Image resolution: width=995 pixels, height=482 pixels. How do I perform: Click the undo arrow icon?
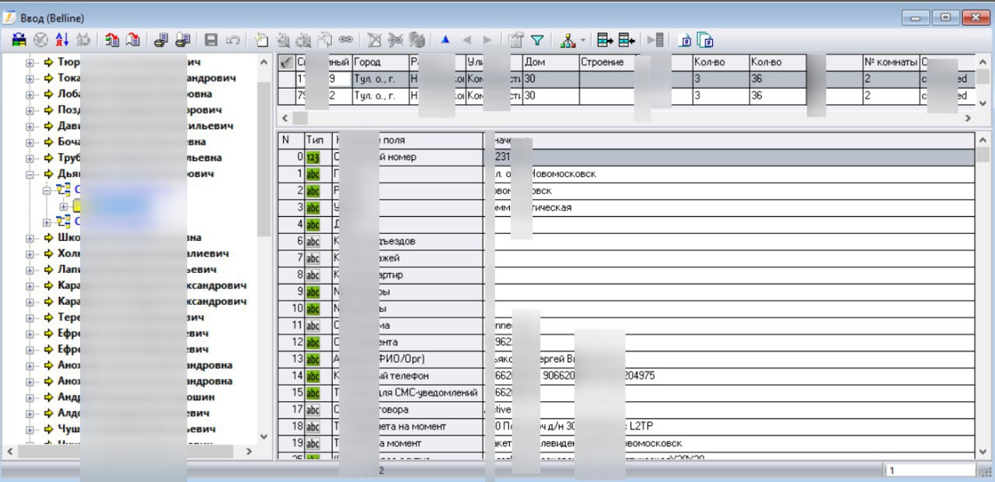(x=232, y=40)
